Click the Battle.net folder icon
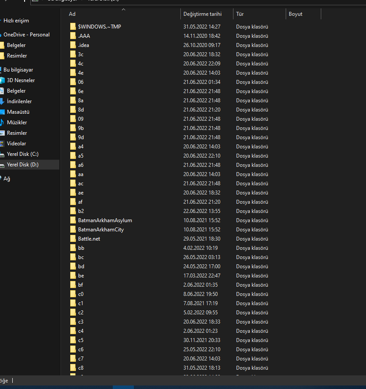366x389 pixels. [73, 239]
